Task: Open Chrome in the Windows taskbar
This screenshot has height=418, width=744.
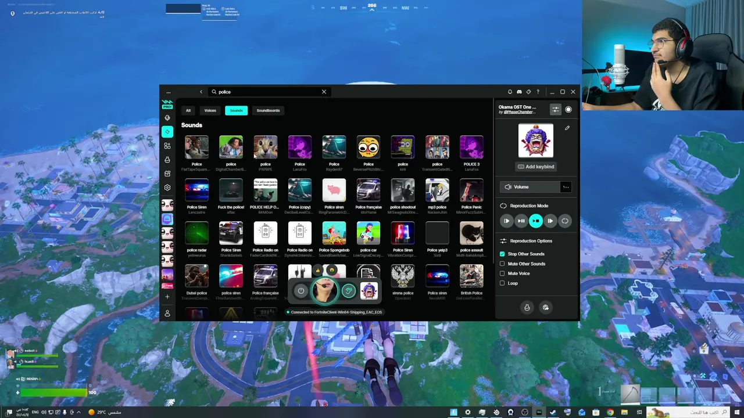Action: pos(610,412)
